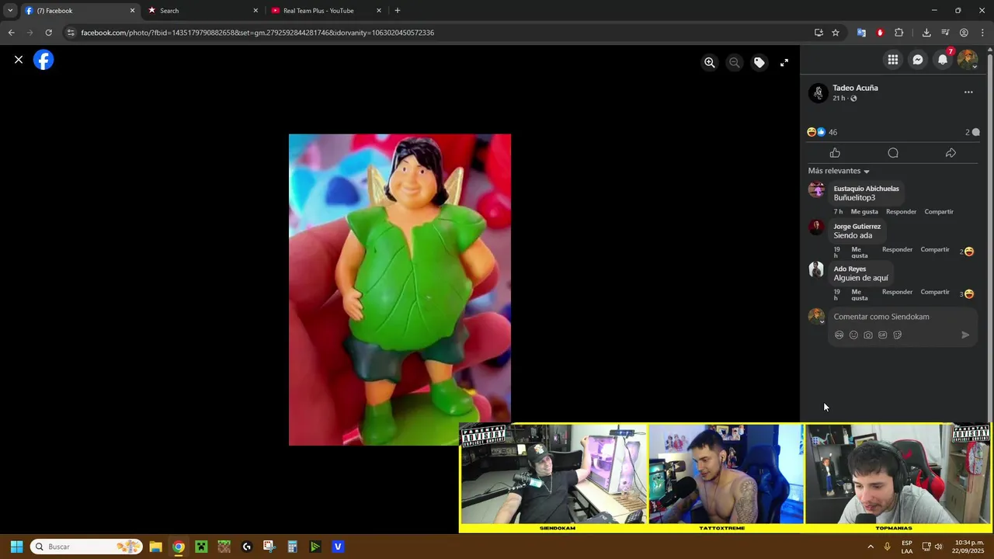This screenshot has height=559, width=994.
Task: Go back to previous page
Action: 11,33
